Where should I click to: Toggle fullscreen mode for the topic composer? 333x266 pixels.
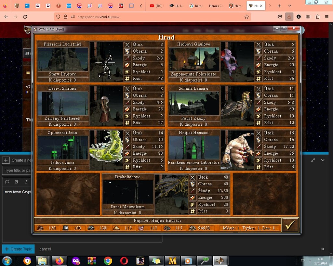coord(313,160)
